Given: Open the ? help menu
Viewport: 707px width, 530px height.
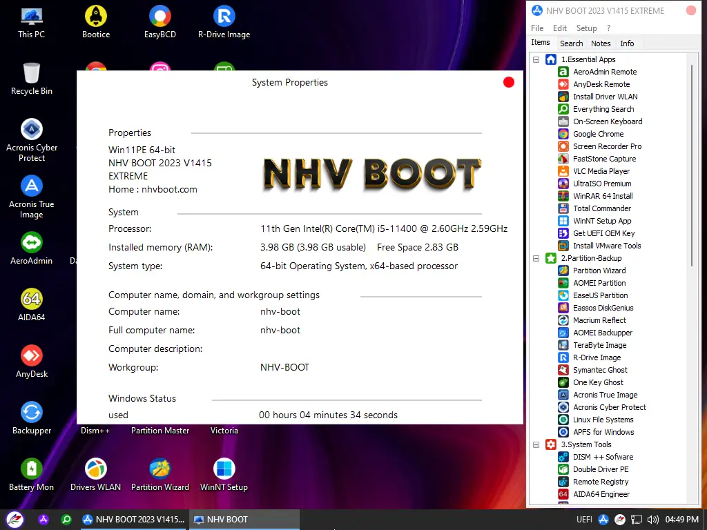Looking at the screenshot, I should pos(608,28).
